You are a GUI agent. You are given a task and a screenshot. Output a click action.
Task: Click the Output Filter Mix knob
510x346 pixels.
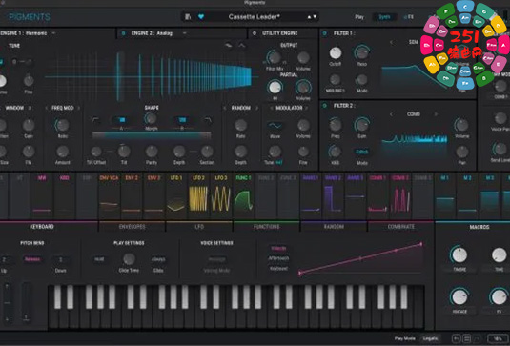coord(275,57)
